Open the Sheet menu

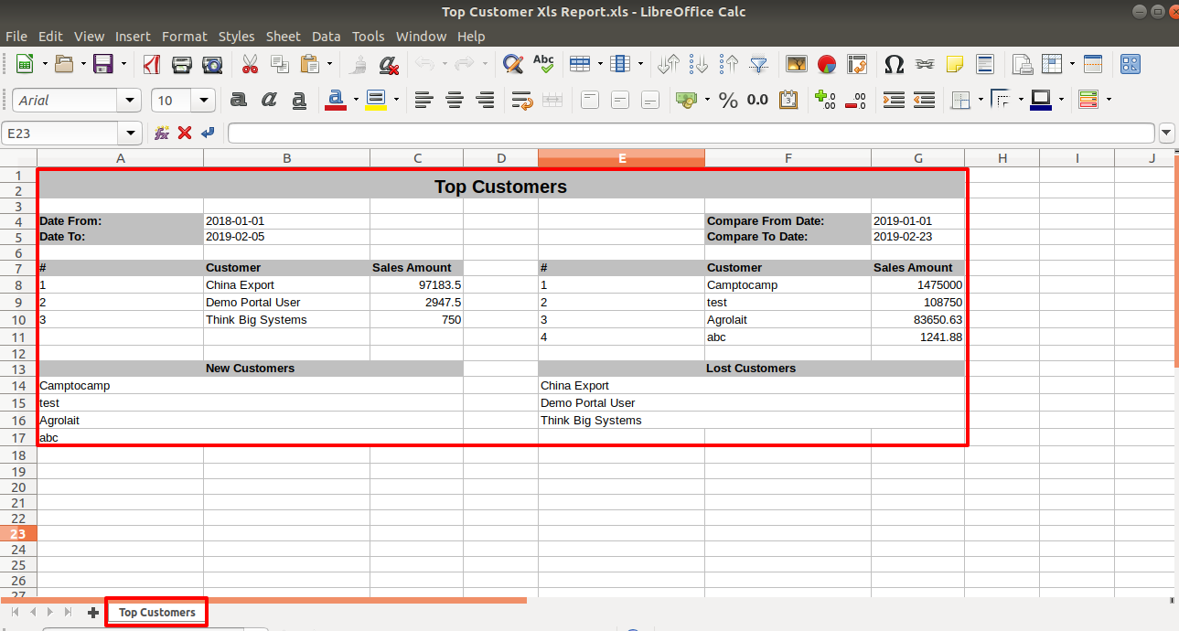tap(284, 37)
